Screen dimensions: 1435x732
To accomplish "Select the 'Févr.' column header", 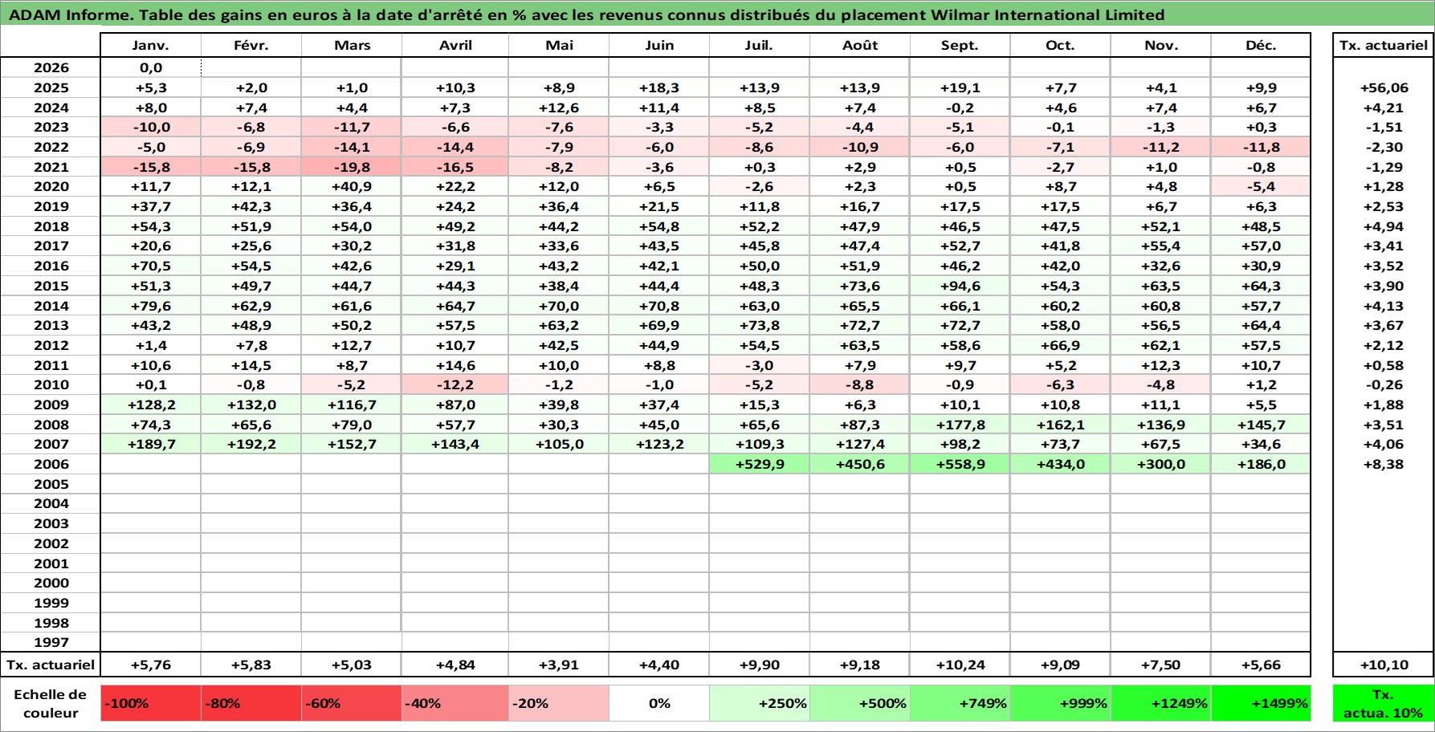I will (251, 46).
